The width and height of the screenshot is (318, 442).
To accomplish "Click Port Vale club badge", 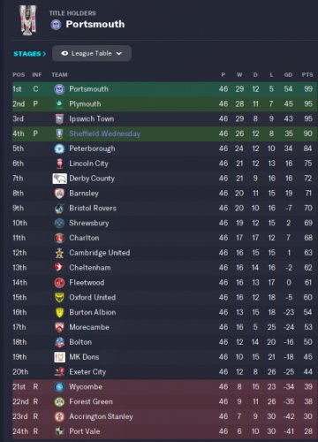I will tap(59, 431).
